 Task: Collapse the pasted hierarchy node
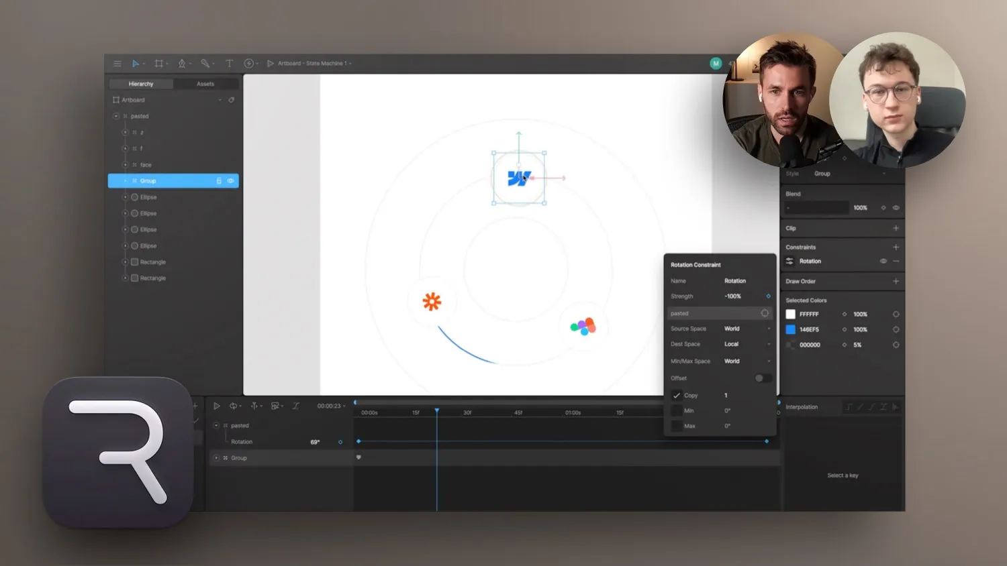(x=116, y=117)
